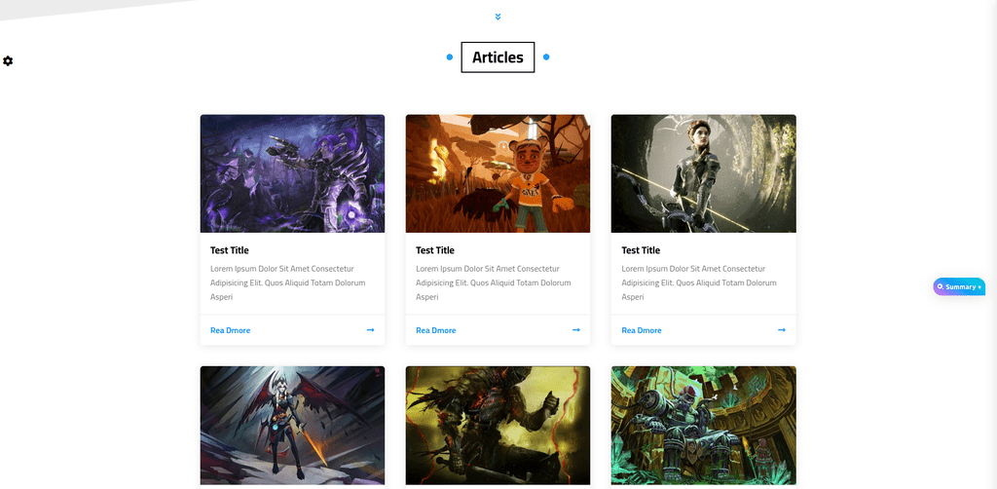Open the purple armored warrior article image
The width and height of the screenshot is (997, 489).
pos(292,173)
